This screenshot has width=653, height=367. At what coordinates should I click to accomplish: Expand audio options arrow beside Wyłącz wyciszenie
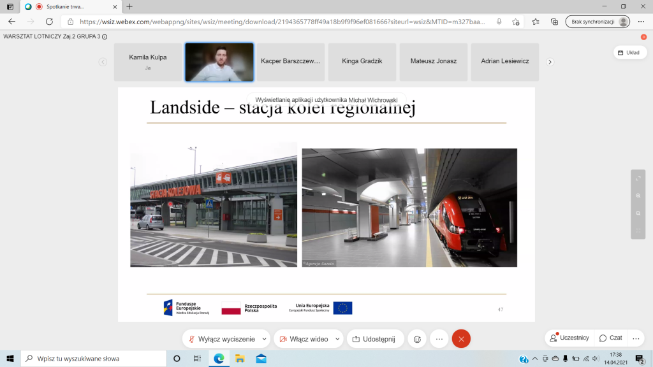(x=265, y=339)
